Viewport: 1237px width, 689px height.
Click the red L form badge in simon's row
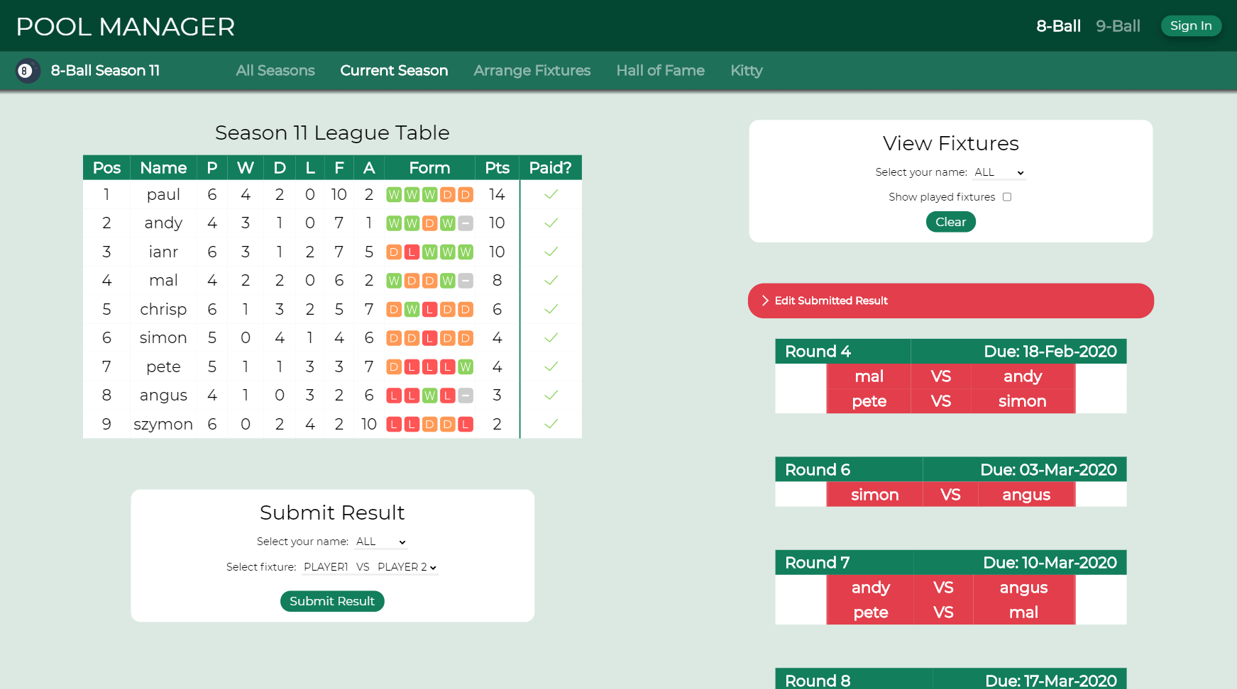coord(429,338)
